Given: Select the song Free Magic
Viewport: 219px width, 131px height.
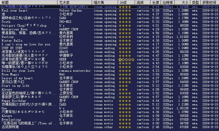Looking at the screenshot, I should (x=10, y=75).
